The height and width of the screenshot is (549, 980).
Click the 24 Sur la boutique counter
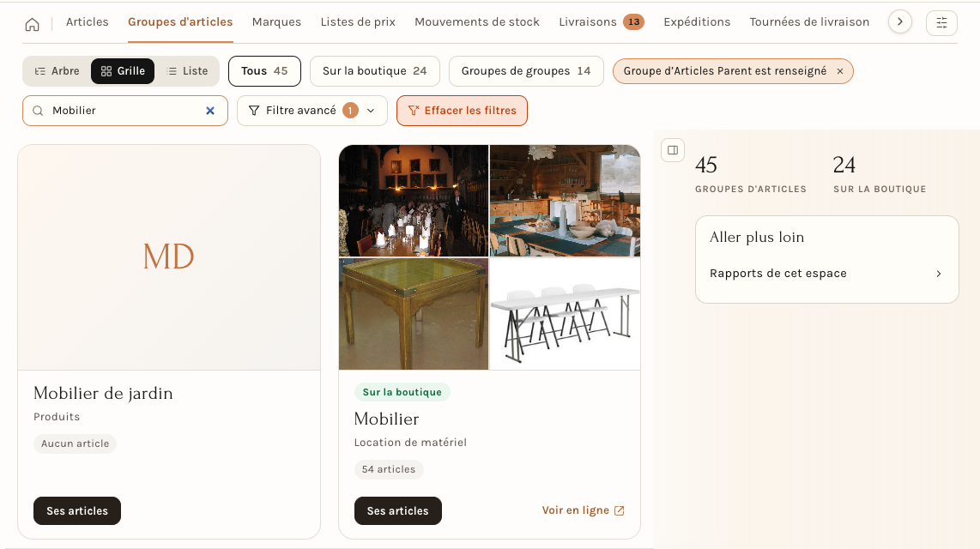coord(880,174)
